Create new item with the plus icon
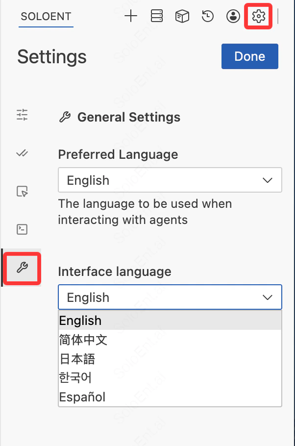295x446 pixels. (131, 16)
